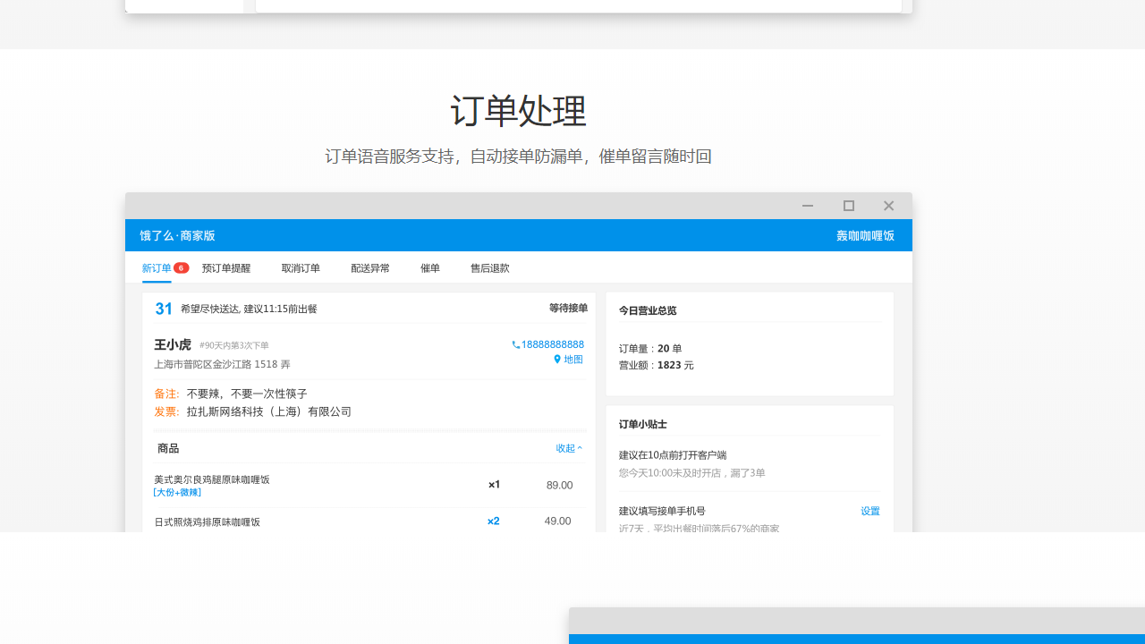The width and height of the screenshot is (1145, 644).
Task: Open the 取消订单 tab
Action: [x=301, y=267]
